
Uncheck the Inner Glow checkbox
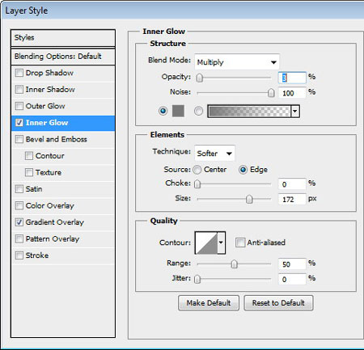tap(19, 123)
